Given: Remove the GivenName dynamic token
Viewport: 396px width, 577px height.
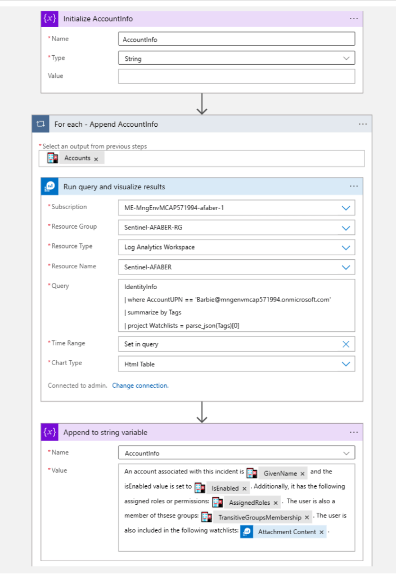Looking at the screenshot, I should 303,474.
